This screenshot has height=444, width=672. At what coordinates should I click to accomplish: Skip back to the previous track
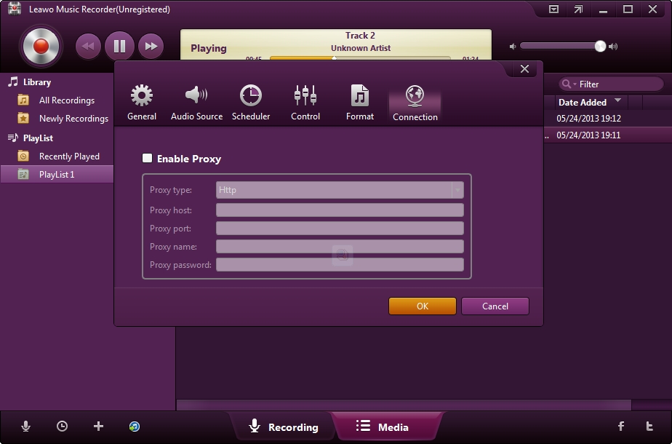88,46
